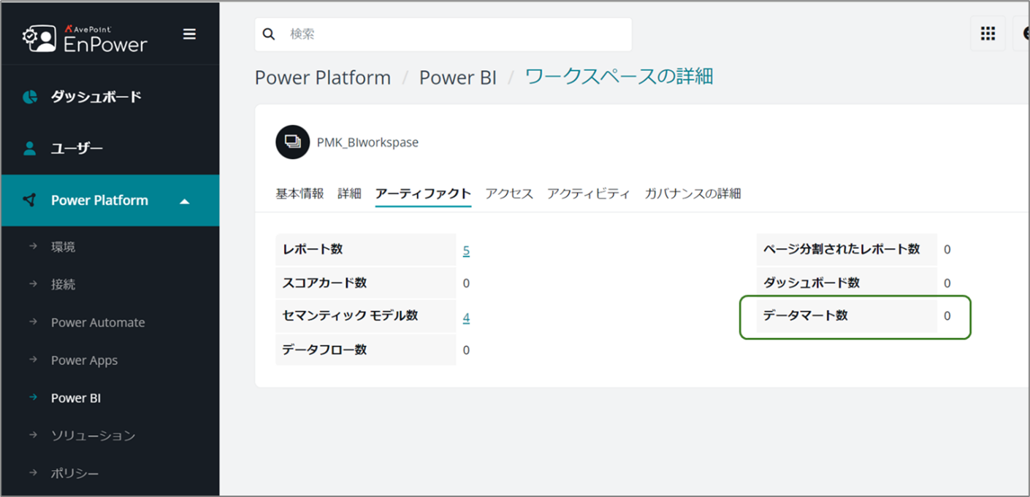Click the データマート数 label

point(806,316)
